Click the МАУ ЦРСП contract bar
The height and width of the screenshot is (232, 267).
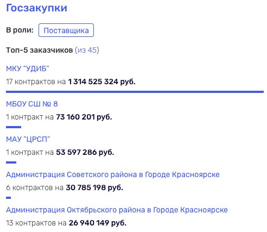click(x=11, y=162)
